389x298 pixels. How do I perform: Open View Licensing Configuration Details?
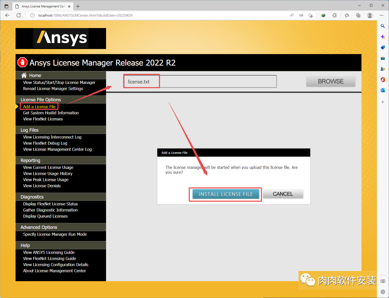point(55,265)
